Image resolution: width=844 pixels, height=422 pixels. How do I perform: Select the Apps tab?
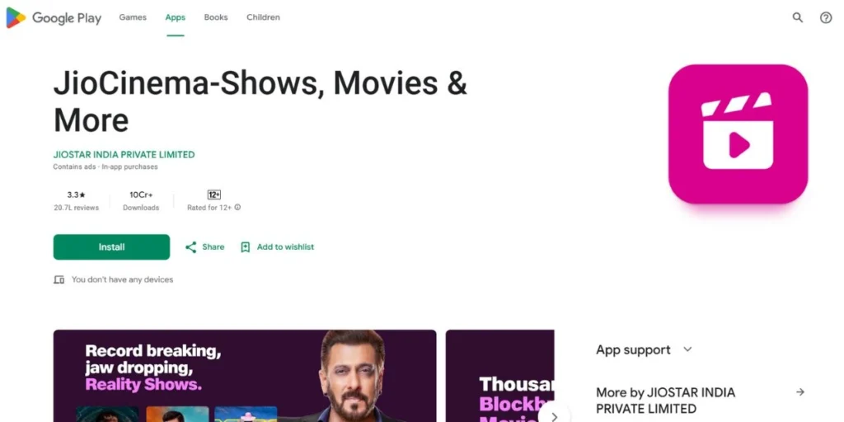coord(175,17)
